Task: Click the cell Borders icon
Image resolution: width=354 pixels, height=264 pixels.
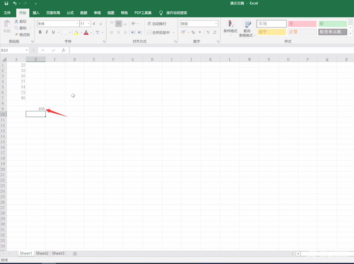Action: 65,32
